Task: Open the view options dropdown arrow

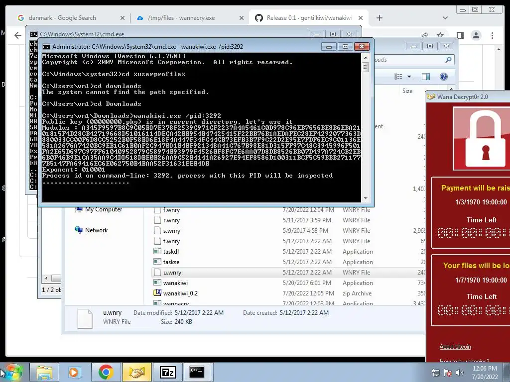Action: coord(409,77)
